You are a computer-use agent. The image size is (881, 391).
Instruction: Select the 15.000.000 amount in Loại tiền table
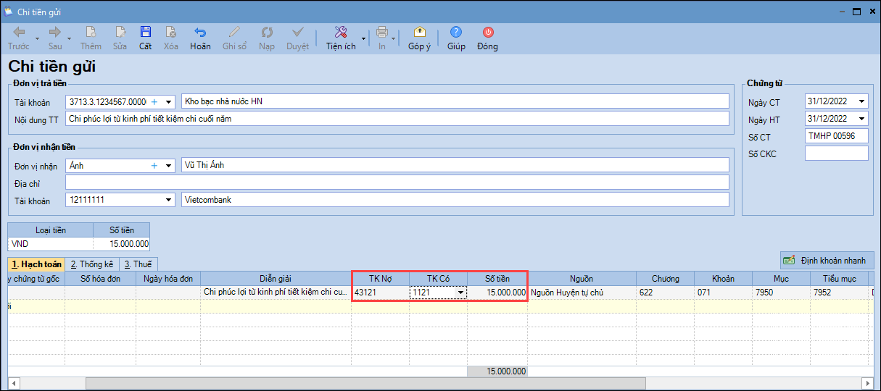tap(122, 245)
